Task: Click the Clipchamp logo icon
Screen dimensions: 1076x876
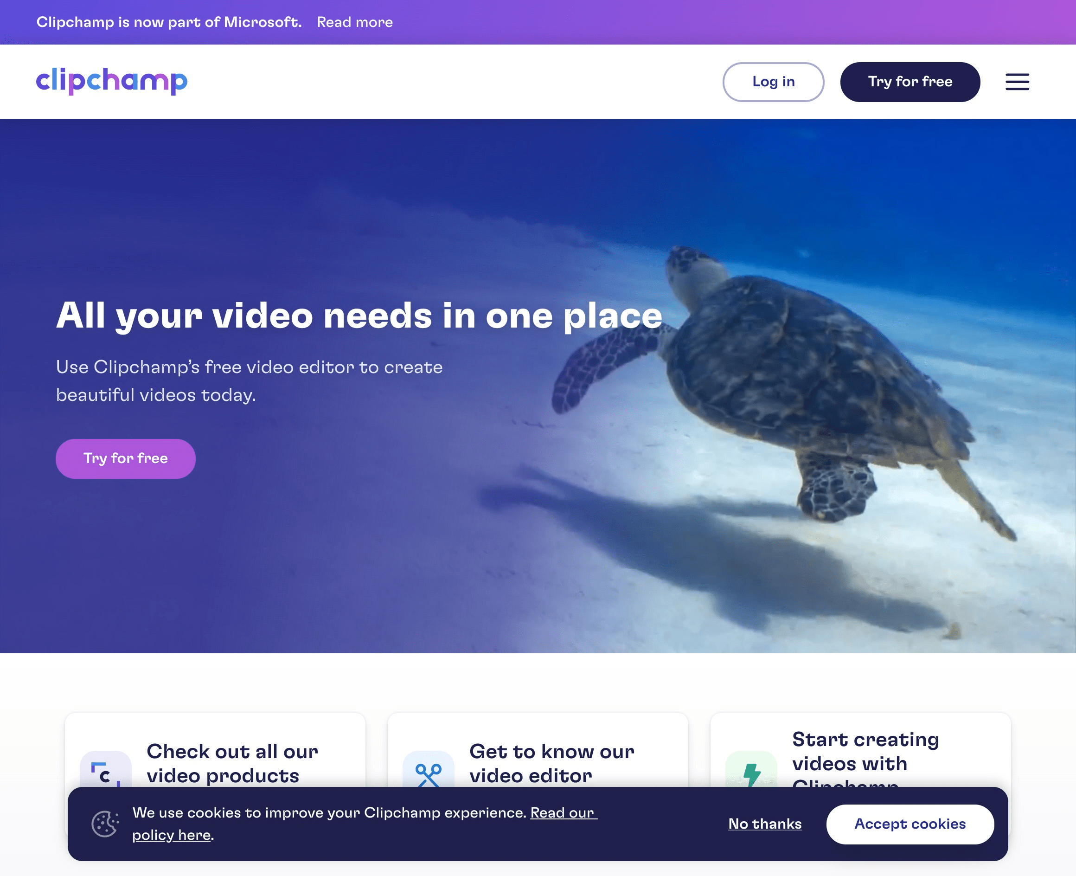Action: (x=112, y=81)
